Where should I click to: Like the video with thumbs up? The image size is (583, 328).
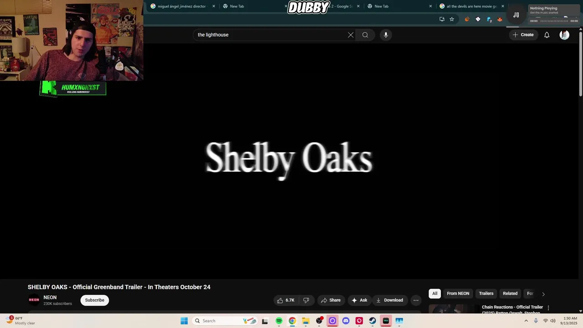286,300
